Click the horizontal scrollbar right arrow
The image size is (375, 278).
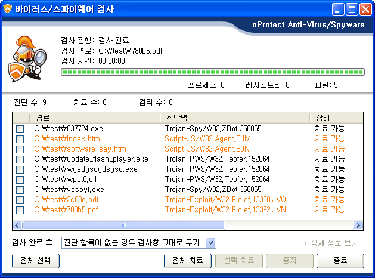[x=358, y=225]
